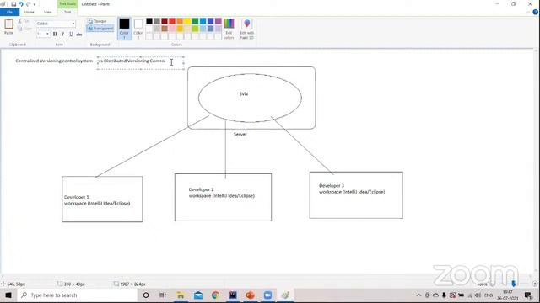This screenshot has height=303, width=540.
Task: Pick the turquoise blue swatch in top row
Action: (x=202, y=21)
